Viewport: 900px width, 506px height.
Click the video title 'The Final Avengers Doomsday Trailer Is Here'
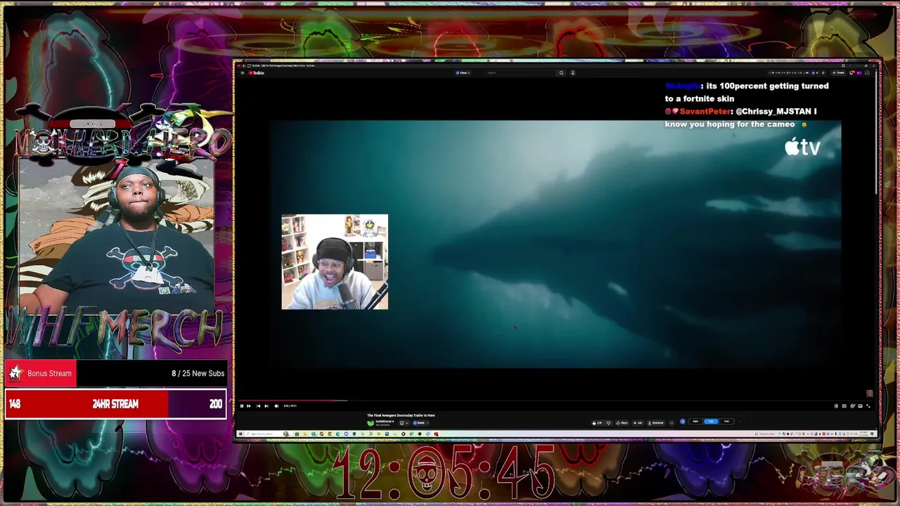[x=401, y=415]
